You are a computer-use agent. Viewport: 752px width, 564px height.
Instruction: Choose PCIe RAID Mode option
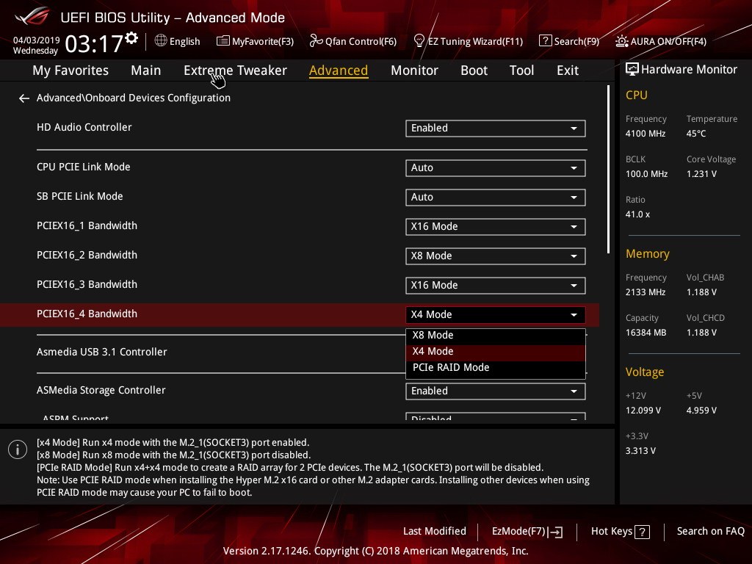tap(496, 368)
